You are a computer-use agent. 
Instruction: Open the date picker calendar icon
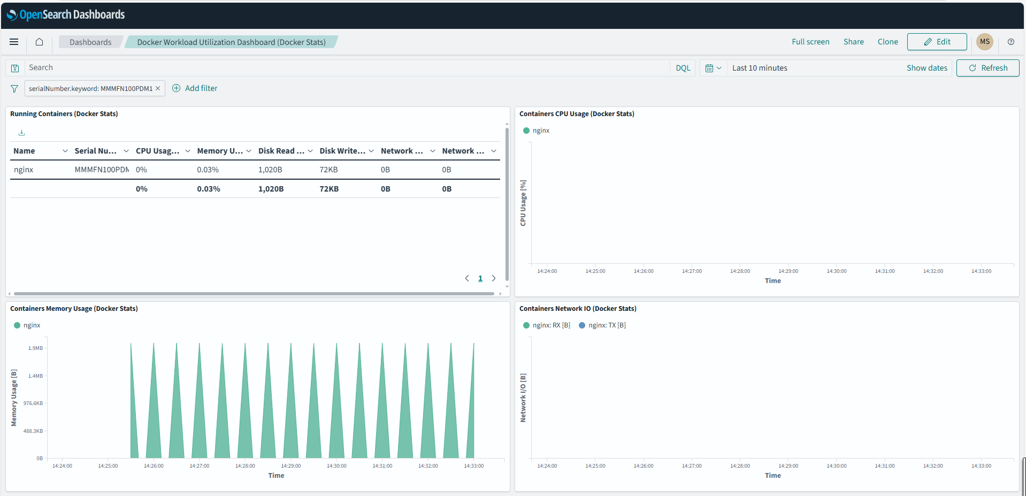click(x=714, y=67)
